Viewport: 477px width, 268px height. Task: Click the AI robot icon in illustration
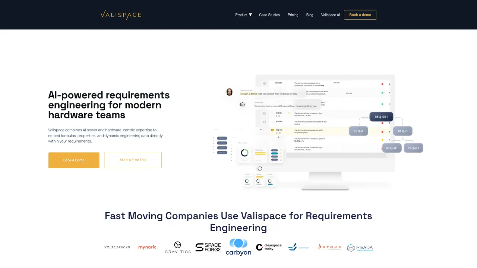click(x=242, y=105)
